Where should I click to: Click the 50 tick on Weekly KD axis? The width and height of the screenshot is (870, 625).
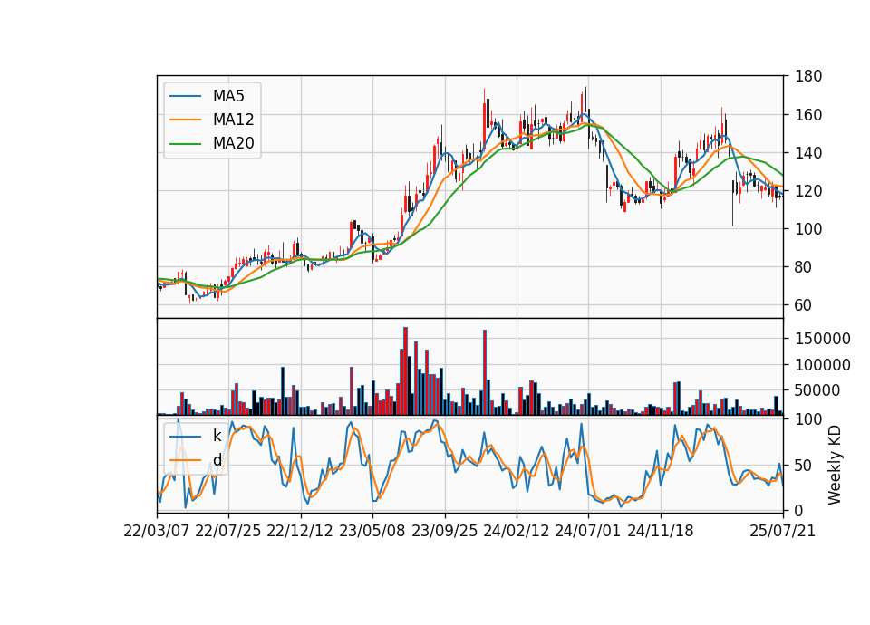pos(804,466)
